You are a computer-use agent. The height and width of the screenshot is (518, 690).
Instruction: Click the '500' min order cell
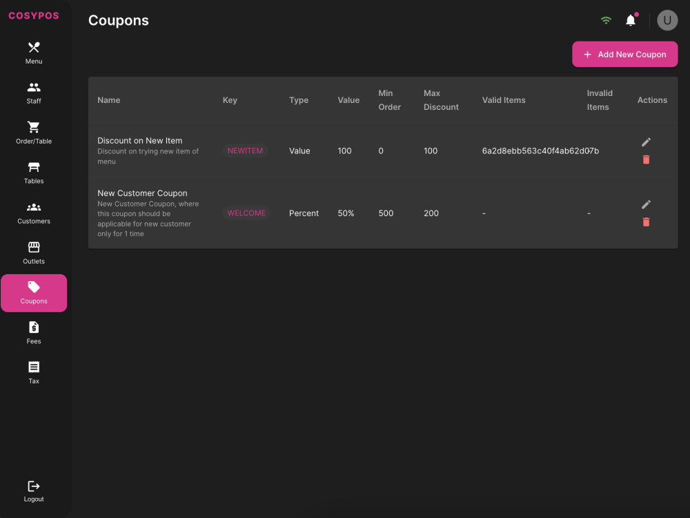point(386,213)
